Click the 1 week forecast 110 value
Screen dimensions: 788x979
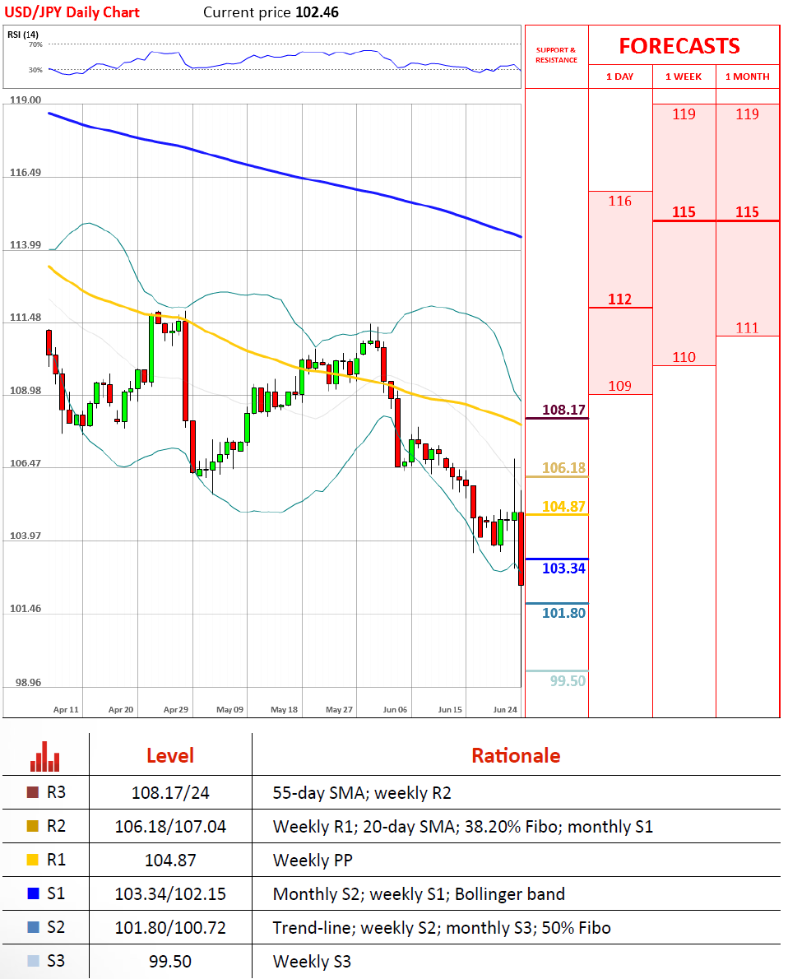click(x=684, y=357)
